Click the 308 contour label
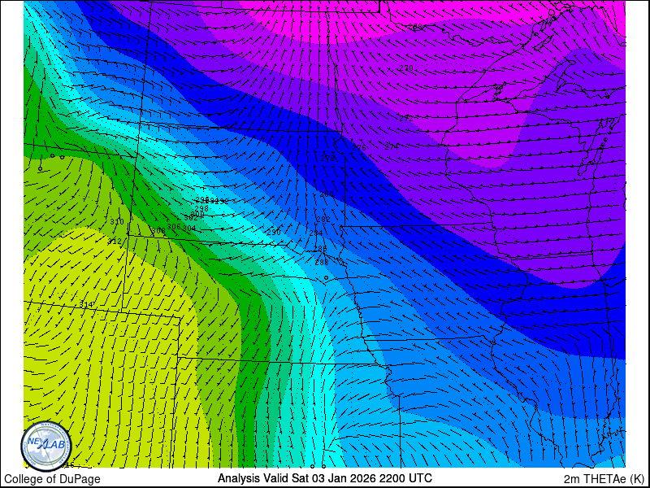This screenshot has height=488, width=650. [158, 231]
